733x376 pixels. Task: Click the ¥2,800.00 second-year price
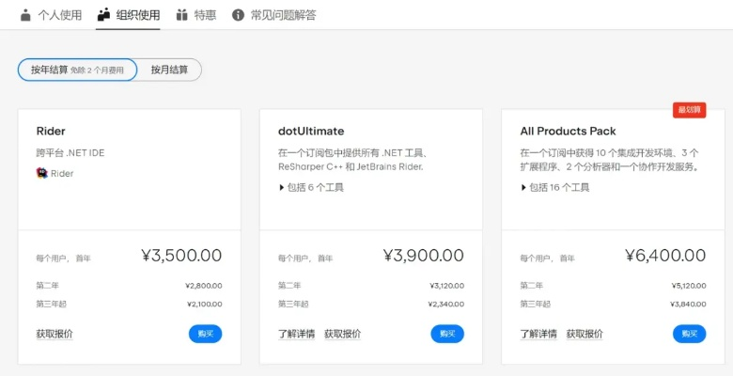204,285
